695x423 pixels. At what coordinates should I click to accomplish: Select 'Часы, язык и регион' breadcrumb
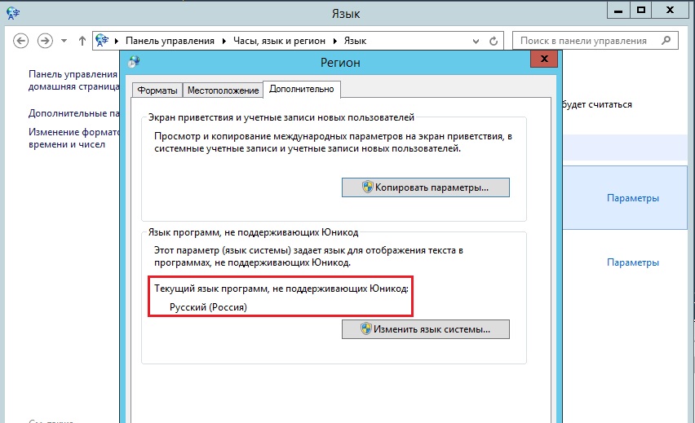(x=279, y=41)
